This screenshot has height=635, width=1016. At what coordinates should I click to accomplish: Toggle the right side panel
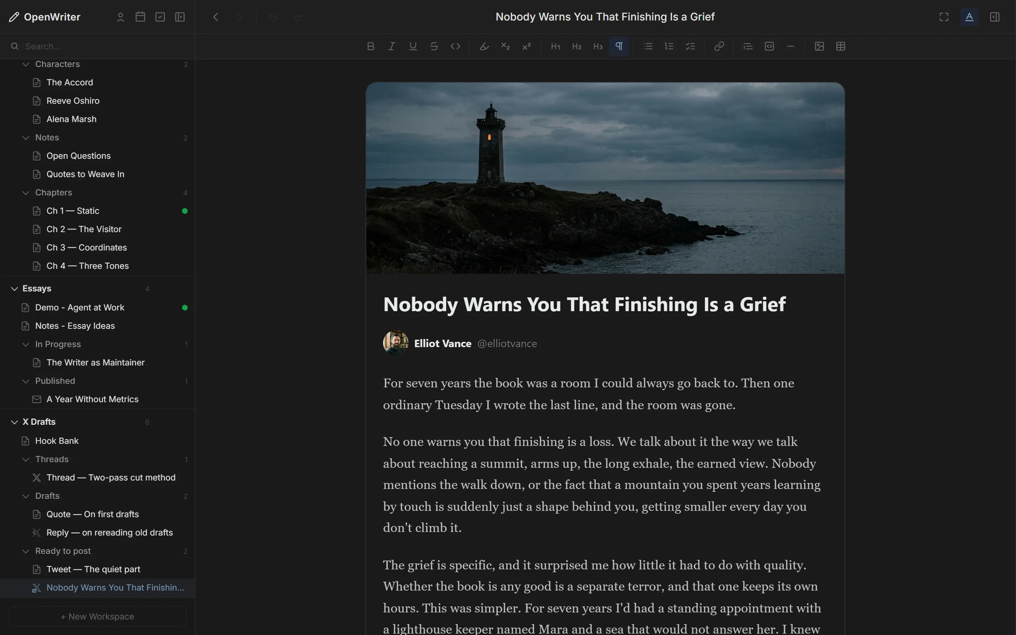994,17
